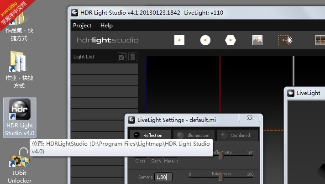Select the HDR Light Studio v4.0 desktop shortcut

point(20,117)
